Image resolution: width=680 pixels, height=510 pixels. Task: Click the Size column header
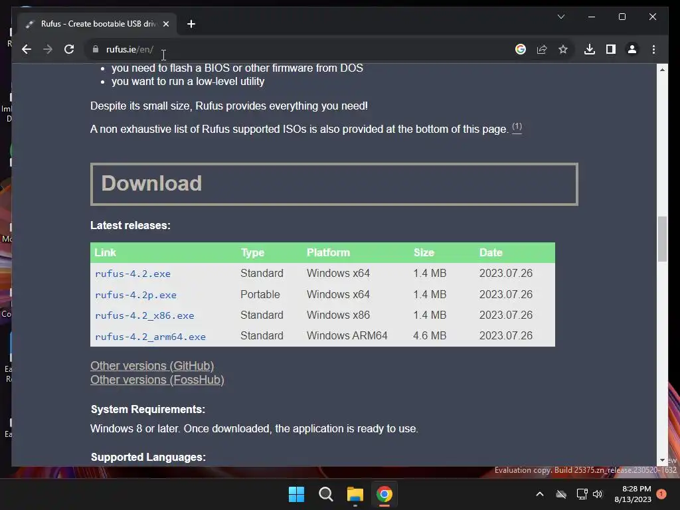click(424, 252)
